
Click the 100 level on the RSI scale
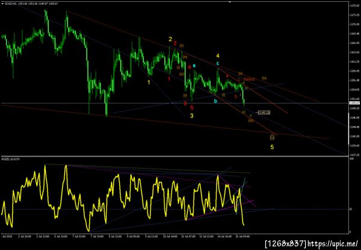351,159
